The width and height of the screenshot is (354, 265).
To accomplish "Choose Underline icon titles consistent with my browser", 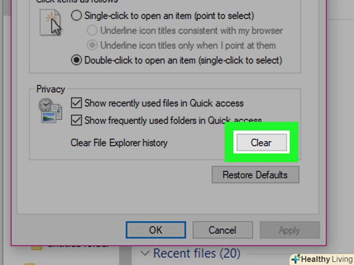I will click(x=92, y=31).
